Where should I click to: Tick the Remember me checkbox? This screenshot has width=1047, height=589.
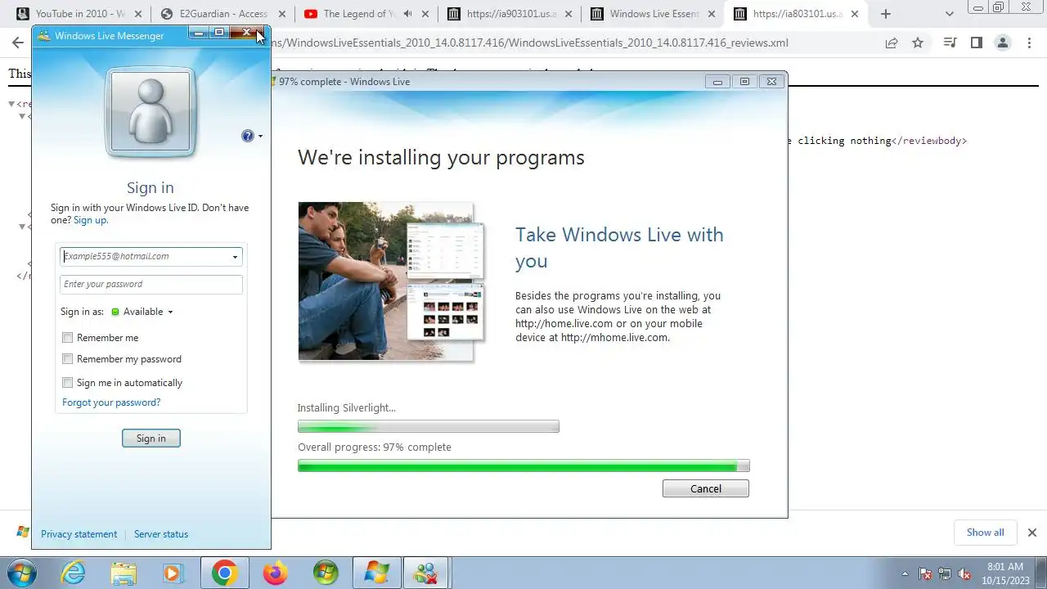point(68,338)
